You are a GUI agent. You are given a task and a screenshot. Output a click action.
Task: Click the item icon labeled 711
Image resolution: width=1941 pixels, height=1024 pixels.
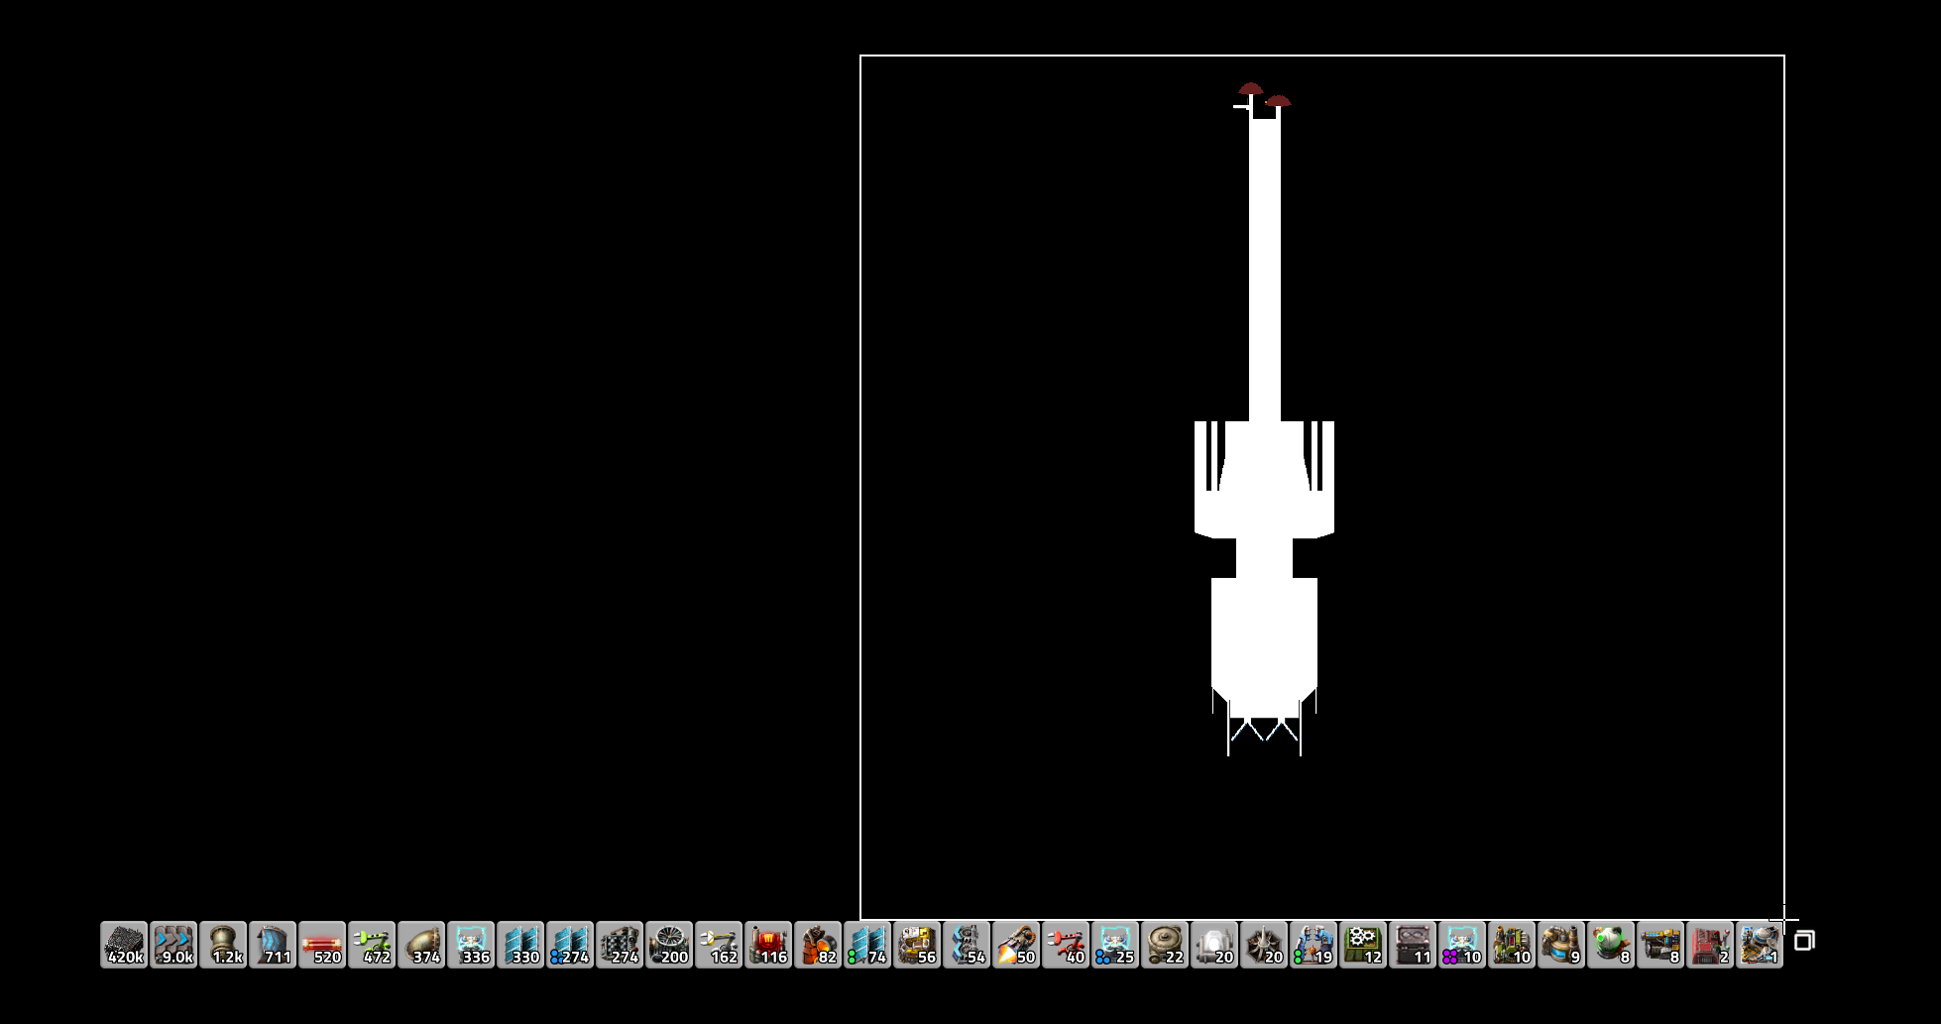tap(273, 945)
